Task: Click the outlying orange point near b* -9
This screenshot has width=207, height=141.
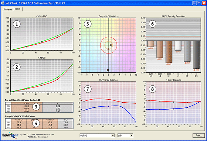Action: (x=108, y=70)
